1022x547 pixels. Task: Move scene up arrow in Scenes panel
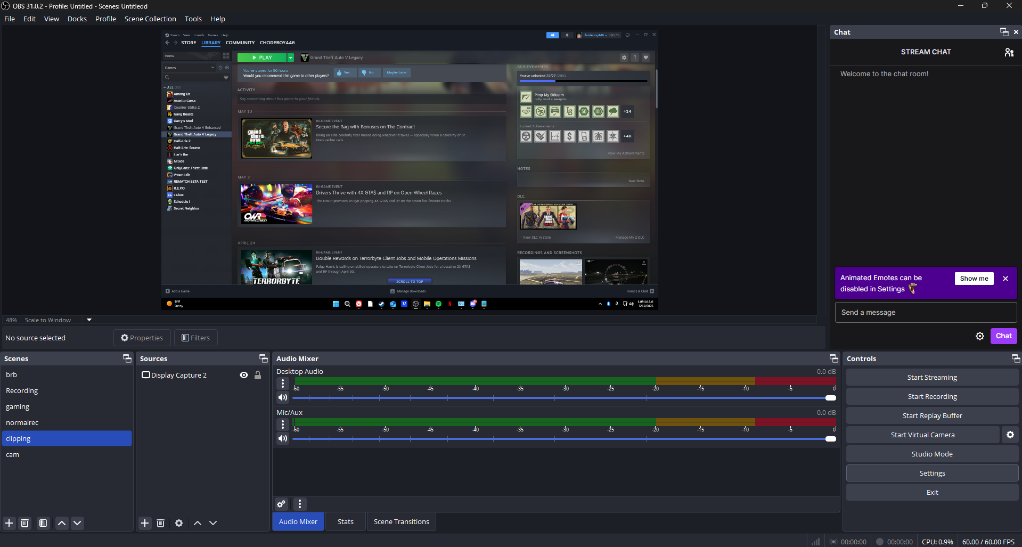(x=62, y=523)
